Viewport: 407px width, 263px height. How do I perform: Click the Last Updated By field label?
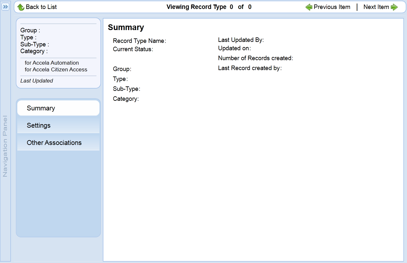click(241, 40)
